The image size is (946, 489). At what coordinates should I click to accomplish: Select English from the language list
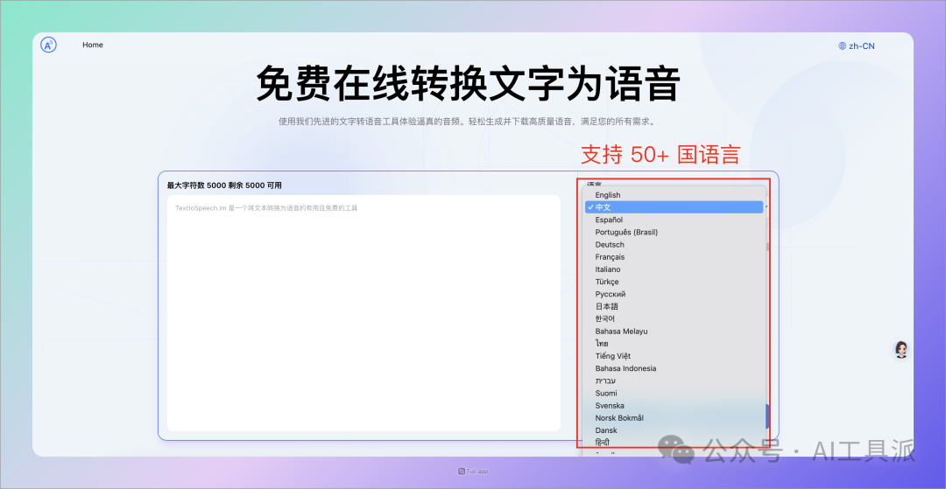coord(674,195)
